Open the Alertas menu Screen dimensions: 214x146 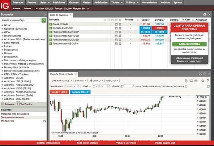86,2
